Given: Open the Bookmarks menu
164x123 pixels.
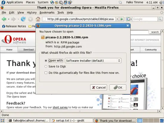Looking at the screenshot, I should coord(47,13).
